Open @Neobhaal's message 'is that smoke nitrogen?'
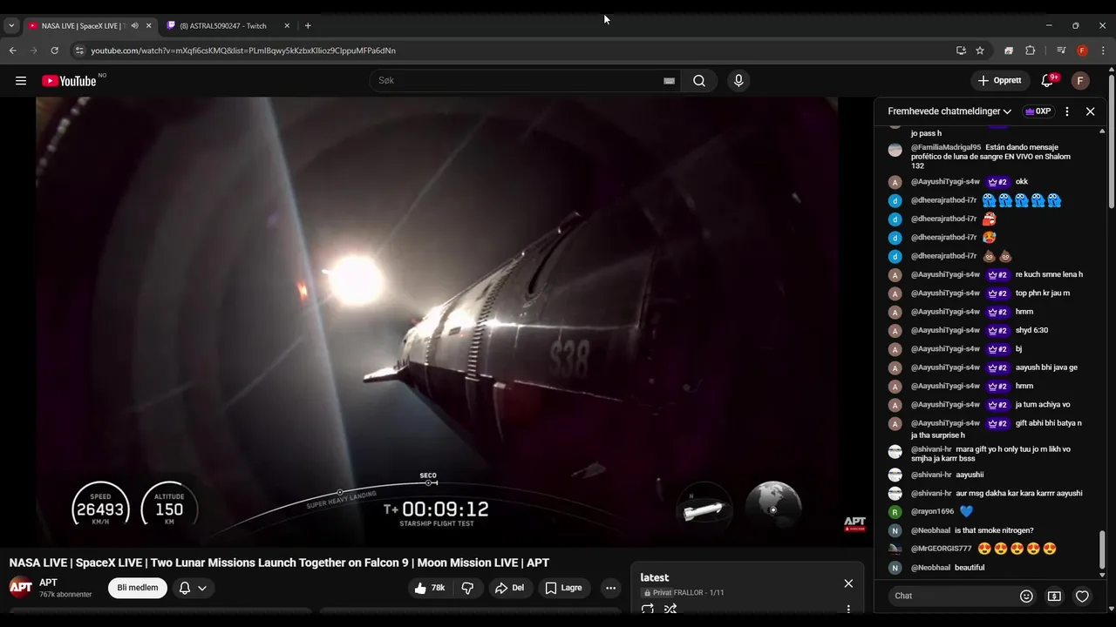The image size is (1116, 627). pos(993,530)
